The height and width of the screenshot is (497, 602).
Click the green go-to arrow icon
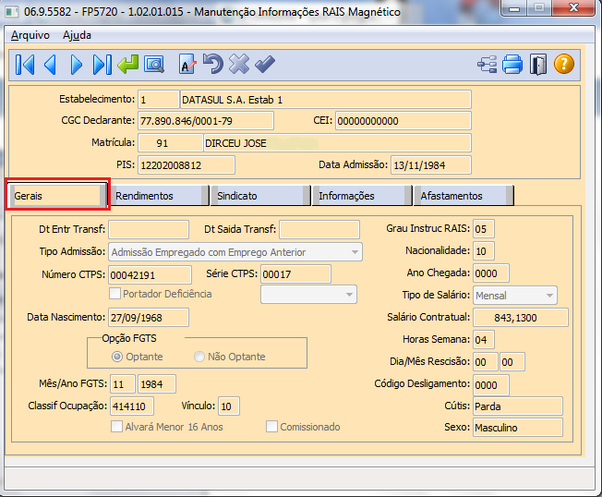click(x=127, y=64)
